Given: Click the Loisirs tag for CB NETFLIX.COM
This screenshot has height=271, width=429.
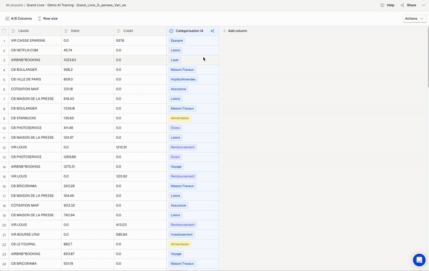Looking at the screenshot, I should tap(175, 50).
